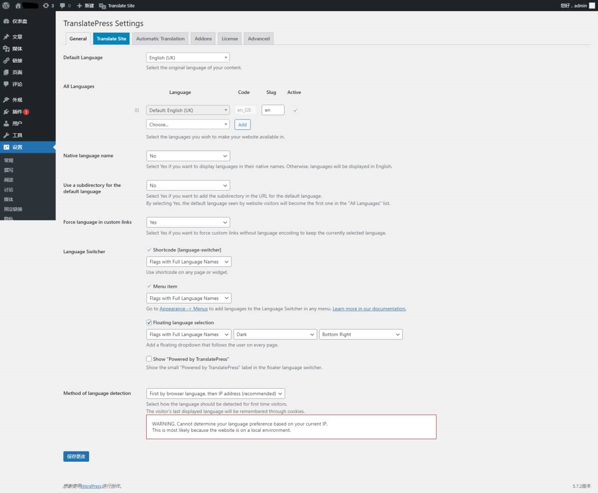Open the Default Language English (UK) dropdown
Screen dimensions: 598x493
point(188,57)
